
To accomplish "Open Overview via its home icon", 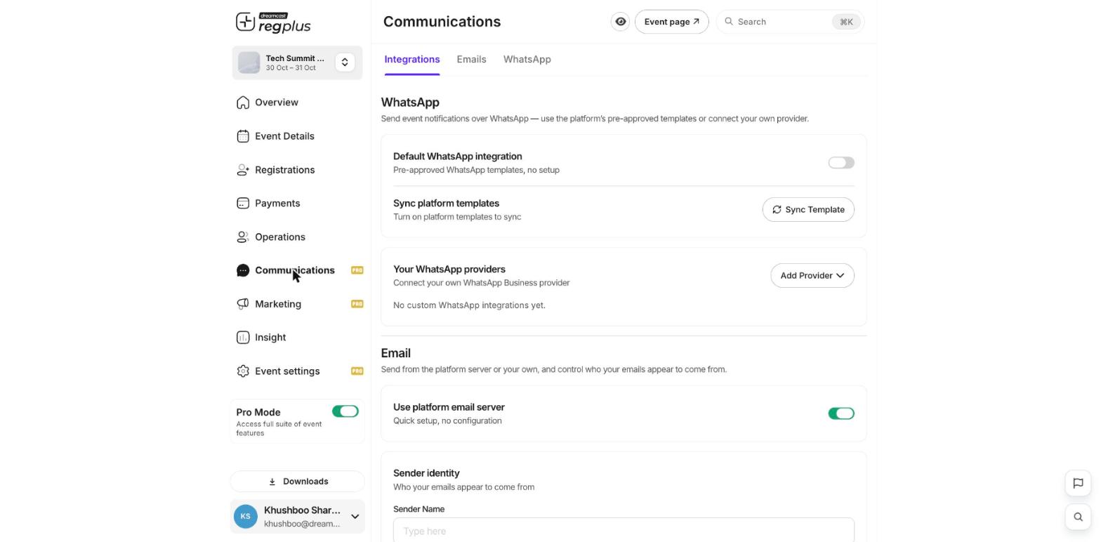I will (243, 103).
